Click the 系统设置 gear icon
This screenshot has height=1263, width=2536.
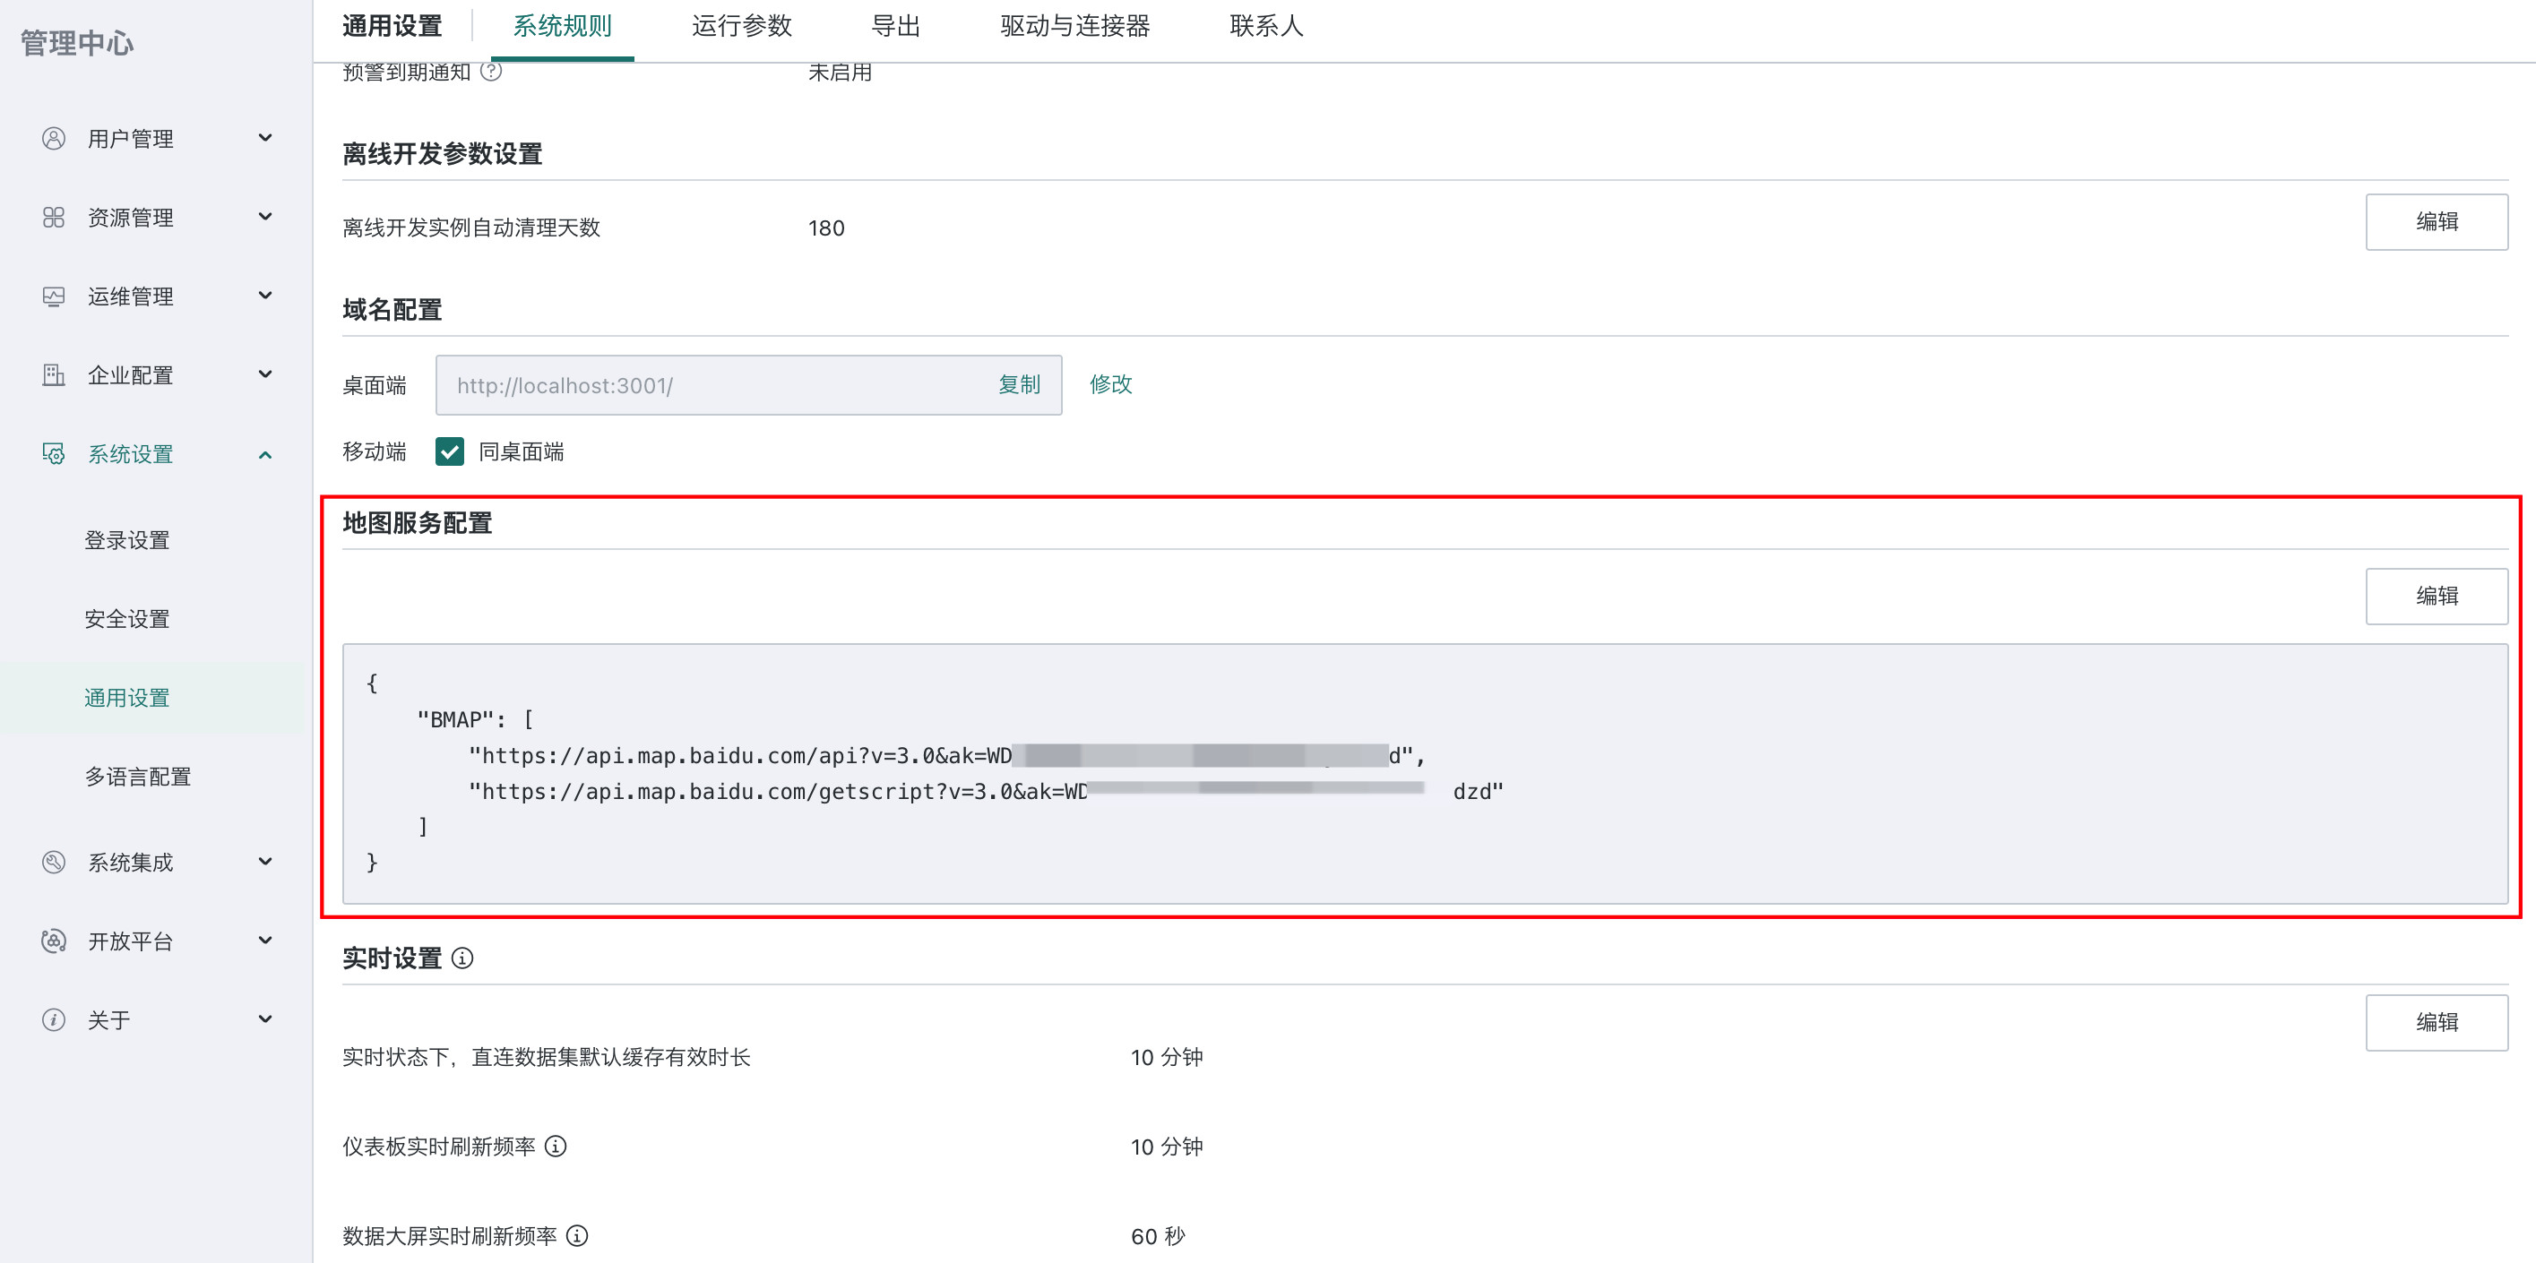(x=53, y=454)
